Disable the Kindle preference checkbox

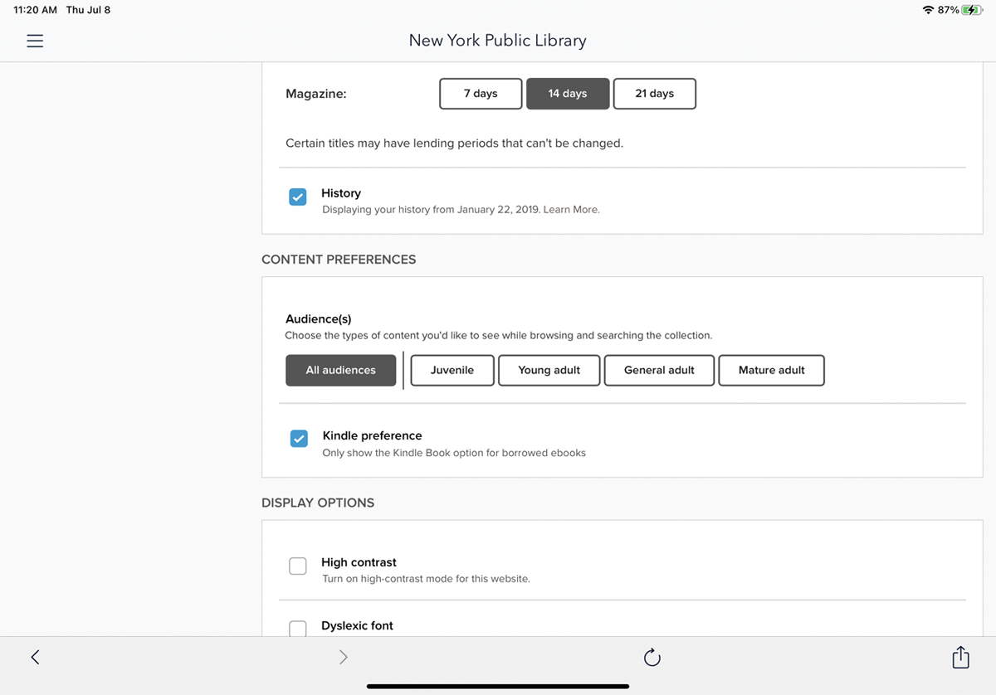coord(299,439)
